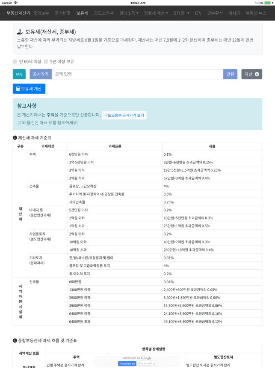The width and height of the screenshot is (275, 368).
Task: Click the info icon next to Why this ad
Action: point(154,364)
